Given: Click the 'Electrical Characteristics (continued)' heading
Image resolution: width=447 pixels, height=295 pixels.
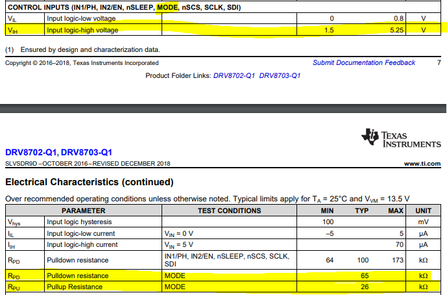Looking at the screenshot, I should tap(90, 182).
